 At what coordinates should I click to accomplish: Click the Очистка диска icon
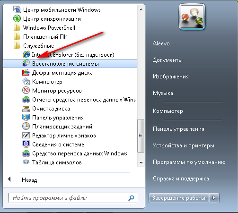click(x=26, y=109)
